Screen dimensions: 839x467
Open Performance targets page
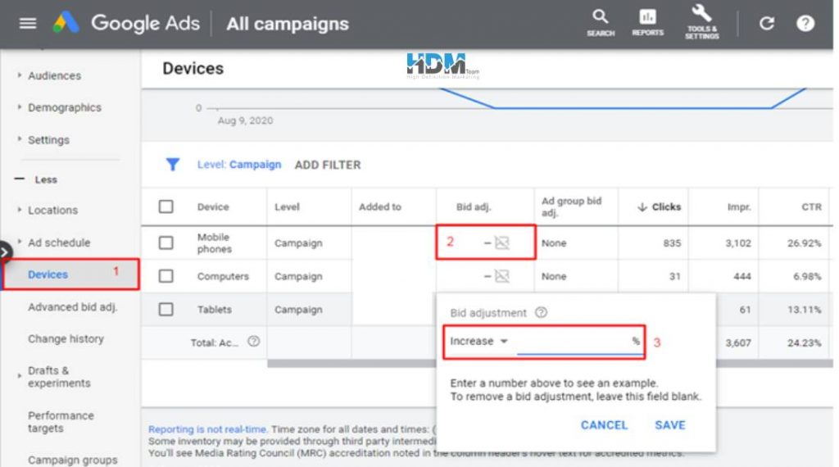pos(61,422)
